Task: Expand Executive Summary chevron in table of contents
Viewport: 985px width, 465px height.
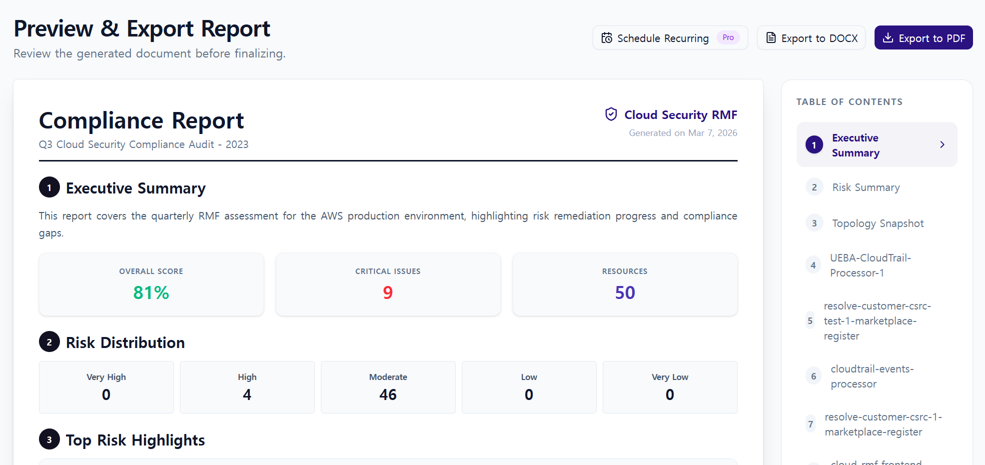Action: point(942,144)
